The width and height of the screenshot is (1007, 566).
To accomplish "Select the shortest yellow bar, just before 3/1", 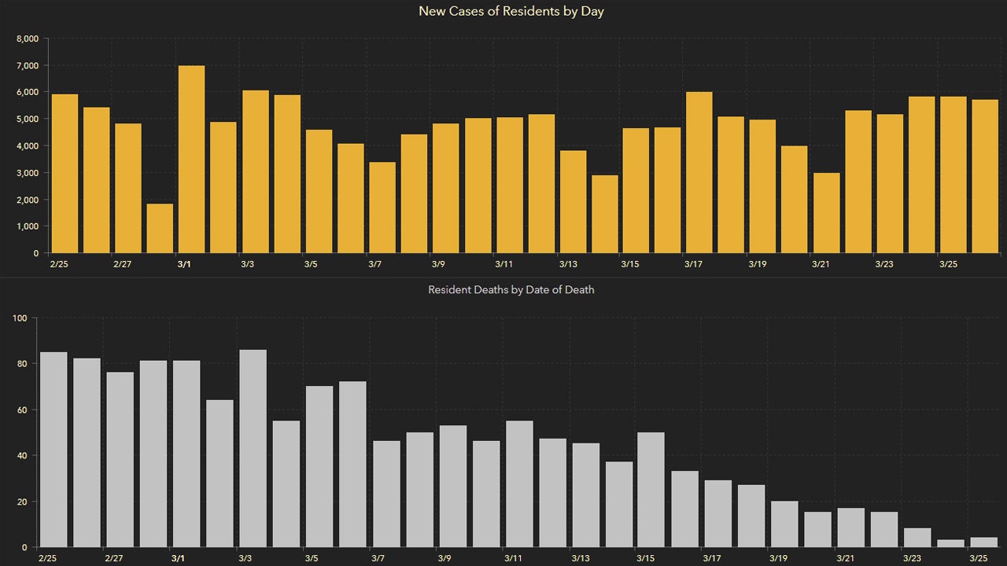I will tap(160, 228).
